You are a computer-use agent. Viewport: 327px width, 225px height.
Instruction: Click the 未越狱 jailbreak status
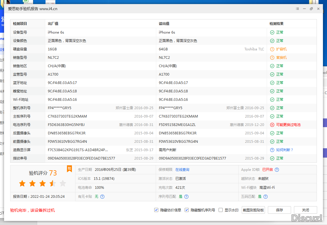(x=263, y=179)
